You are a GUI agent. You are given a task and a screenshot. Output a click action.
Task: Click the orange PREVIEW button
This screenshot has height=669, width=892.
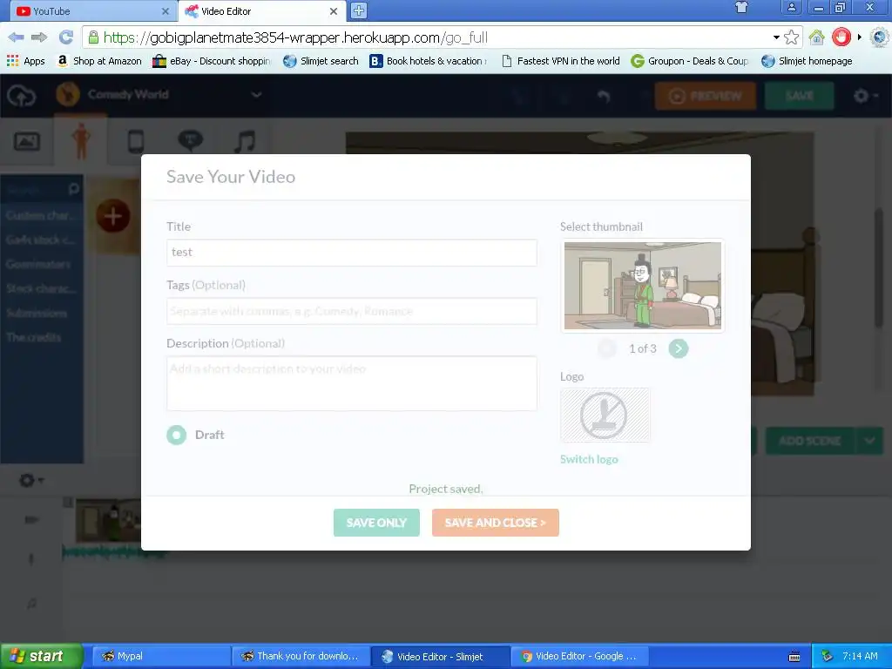[706, 96]
